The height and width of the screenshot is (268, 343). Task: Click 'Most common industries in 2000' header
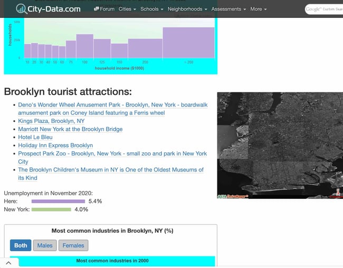(112, 261)
